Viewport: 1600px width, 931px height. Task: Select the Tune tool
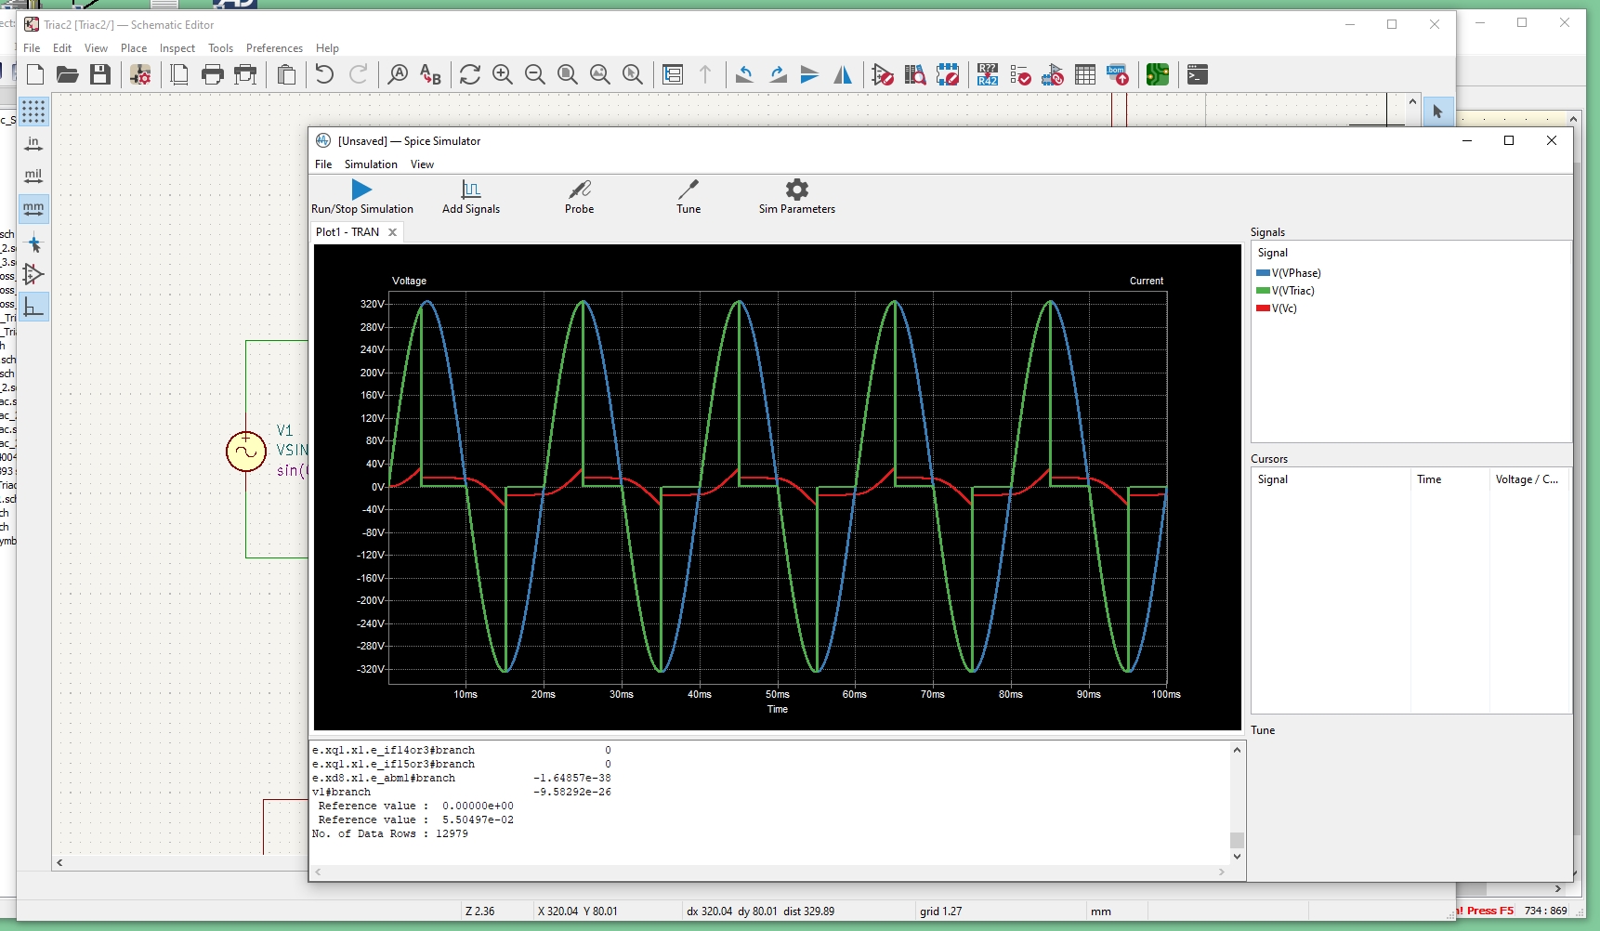[x=688, y=195]
